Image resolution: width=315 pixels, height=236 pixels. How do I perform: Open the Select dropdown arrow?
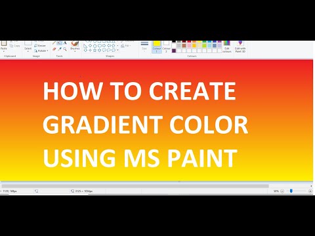(x=28, y=51)
